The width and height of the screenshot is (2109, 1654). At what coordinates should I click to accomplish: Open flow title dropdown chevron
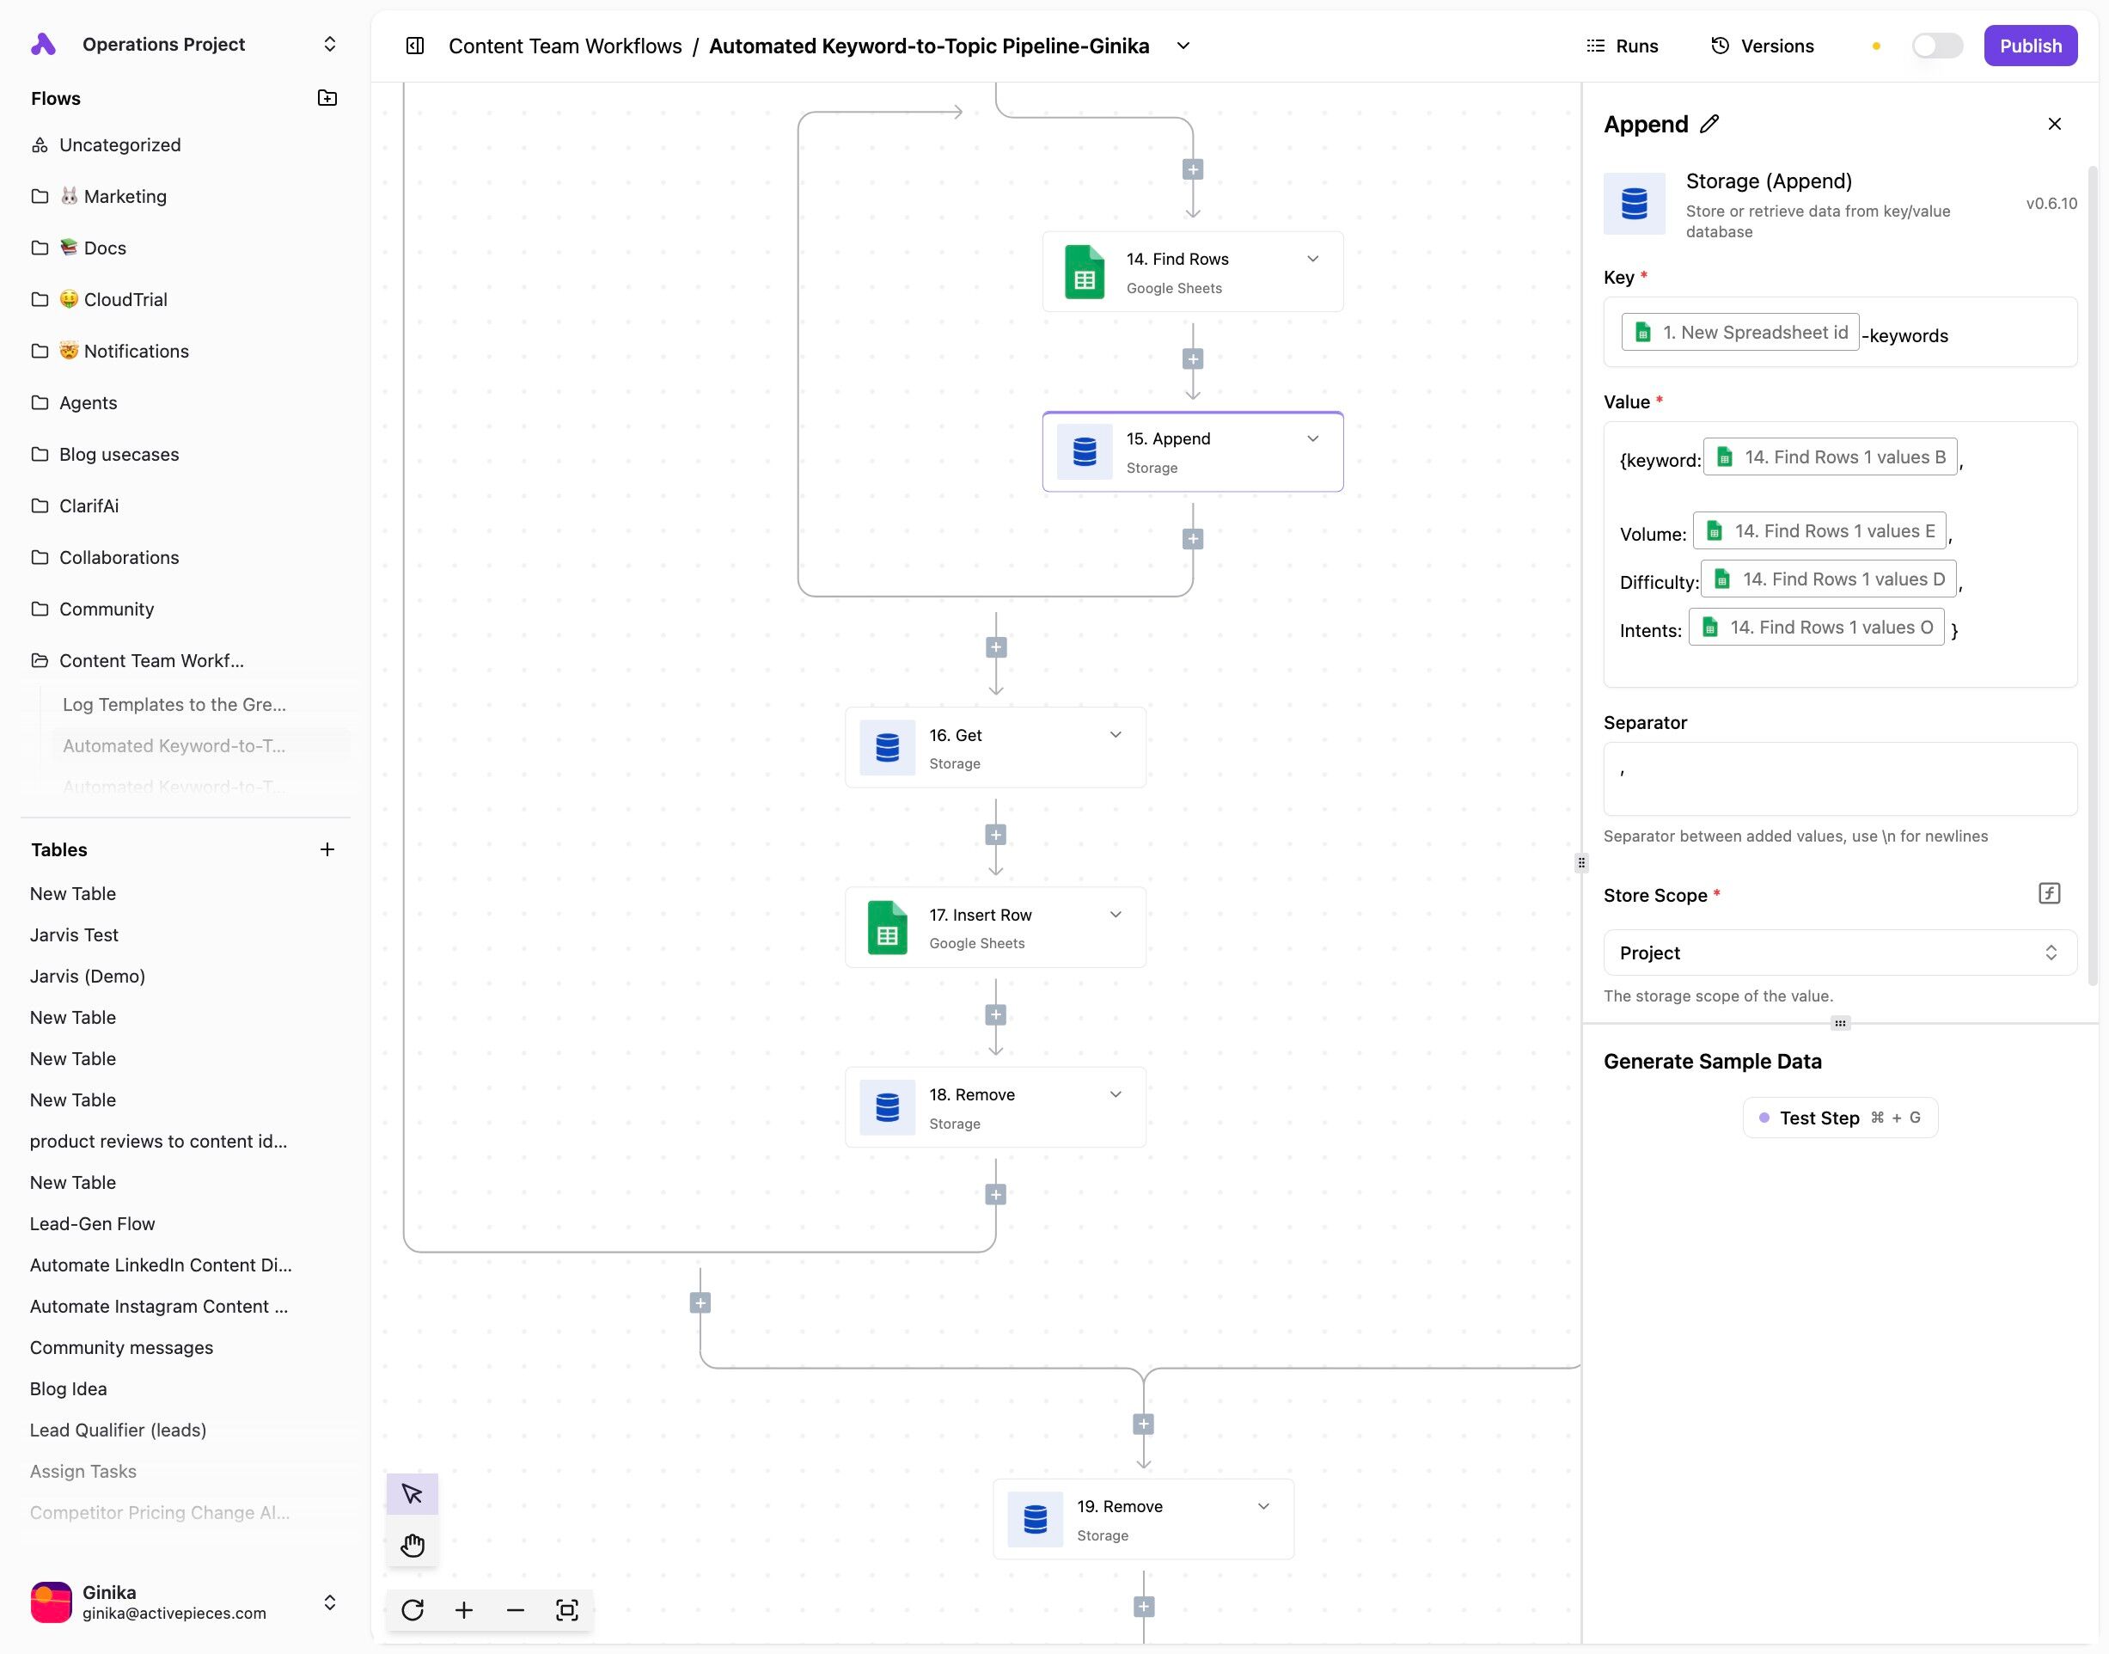(x=1183, y=46)
